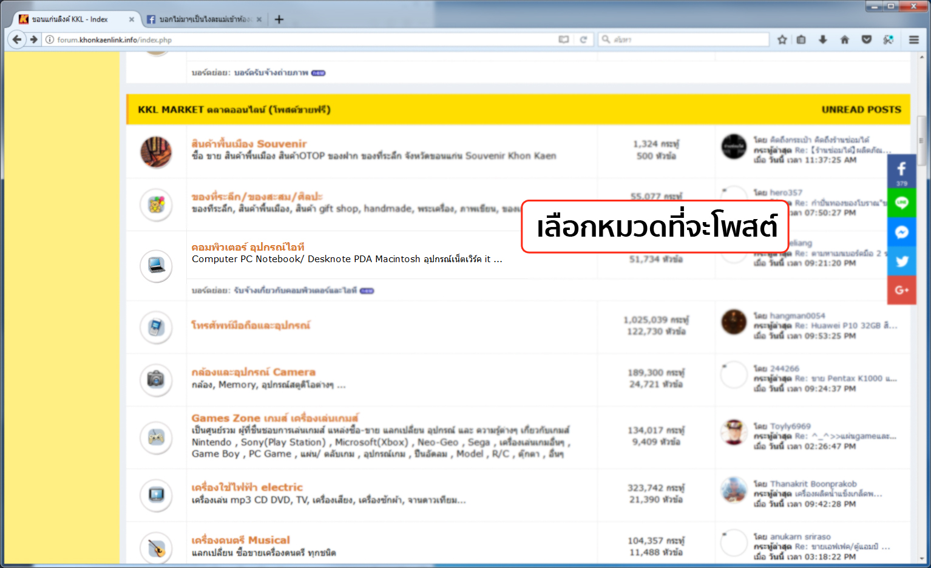The width and height of the screenshot is (931, 568).
Task: Open the Souvenir board link
Action: pos(249,144)
